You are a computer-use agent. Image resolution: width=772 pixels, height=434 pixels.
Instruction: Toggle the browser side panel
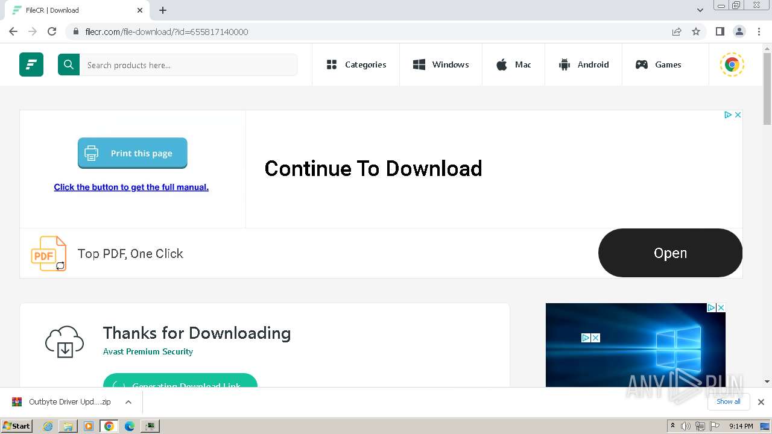pos(720,31)
